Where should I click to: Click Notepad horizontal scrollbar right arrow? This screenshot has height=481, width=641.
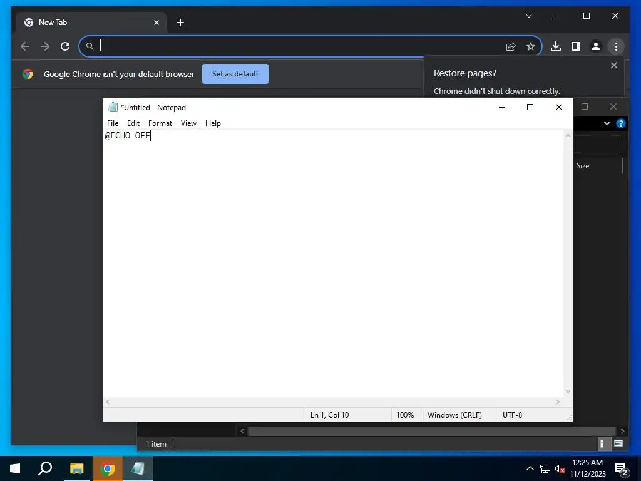(x=558, y=401)
